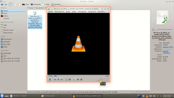Open Home in Dolphin places panel
Viewport: 174px width, 98px height.
tap(13, 11)
